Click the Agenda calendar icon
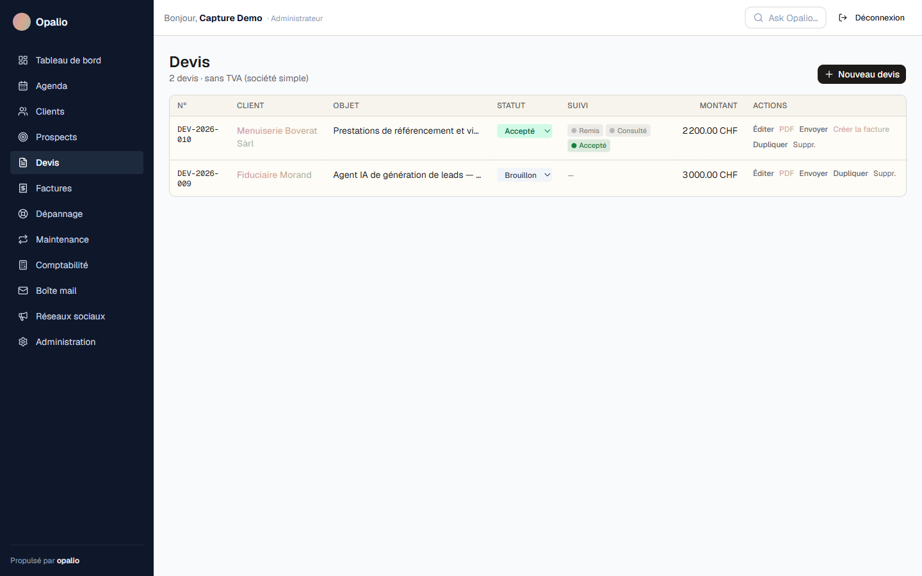The width and height of the screenshot is (922, 576). 23,86
